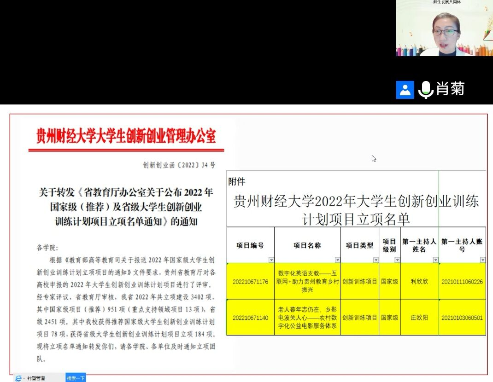Click the speaker name 肖菊
The image size is (493, 382).
pyautogui.click(x=450, y=89)
